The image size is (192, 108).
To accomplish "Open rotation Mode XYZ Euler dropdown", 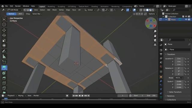I will (179, 78).
